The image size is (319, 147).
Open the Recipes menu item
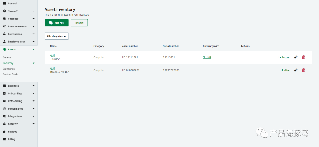[x=12, y=132]
